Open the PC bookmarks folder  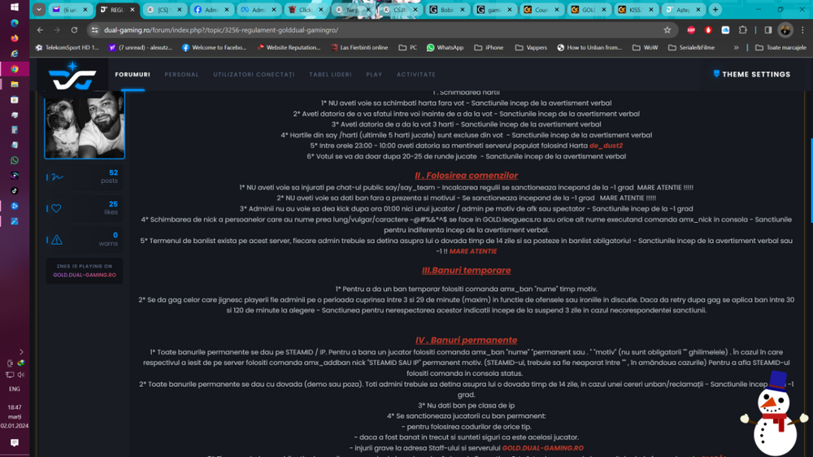coord(407,47)
